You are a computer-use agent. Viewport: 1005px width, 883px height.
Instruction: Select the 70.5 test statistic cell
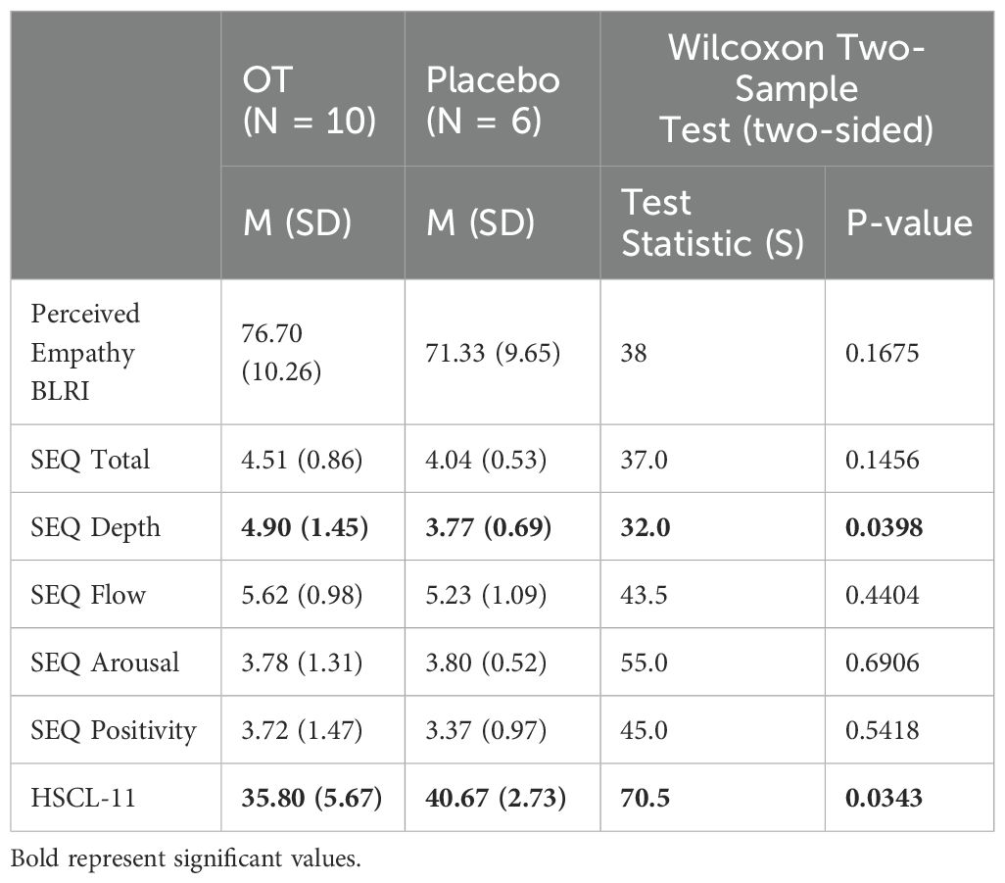[645, 798]
